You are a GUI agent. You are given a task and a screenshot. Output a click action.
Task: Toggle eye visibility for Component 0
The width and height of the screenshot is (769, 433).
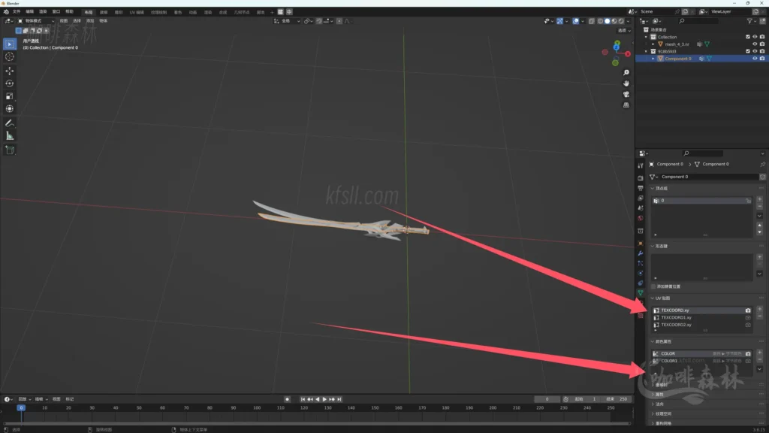pos(755,59)
